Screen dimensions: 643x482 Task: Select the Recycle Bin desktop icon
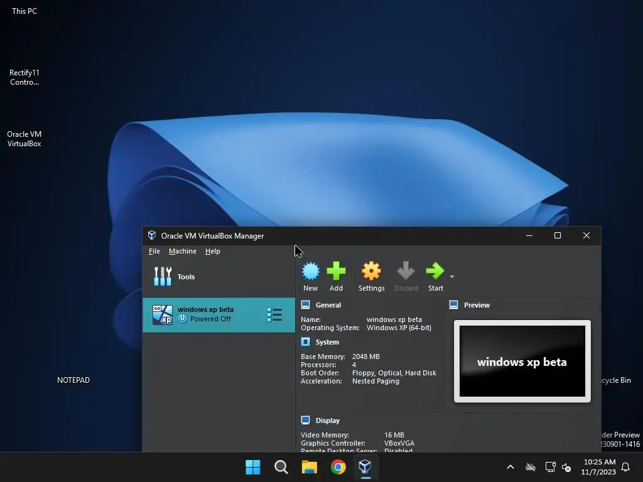click(x=616, y=380)
